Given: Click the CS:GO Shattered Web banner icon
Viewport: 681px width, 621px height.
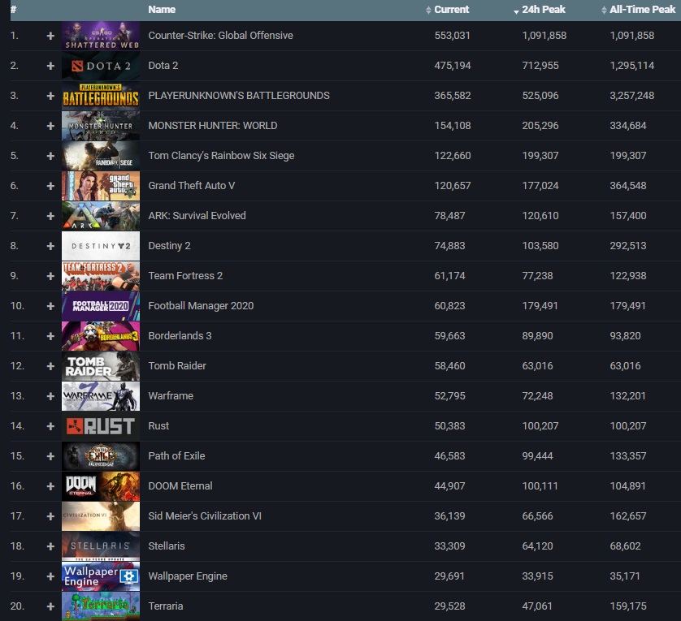Looking at the screenshot, I should point(100,35).
